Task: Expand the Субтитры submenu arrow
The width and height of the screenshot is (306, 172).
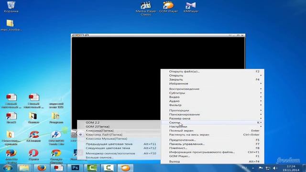Action: tap(261, 93)
